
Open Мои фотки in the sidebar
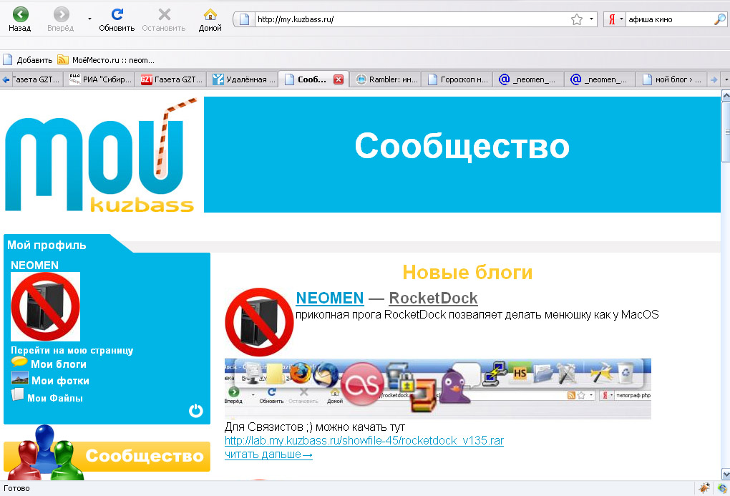point(60,381)
